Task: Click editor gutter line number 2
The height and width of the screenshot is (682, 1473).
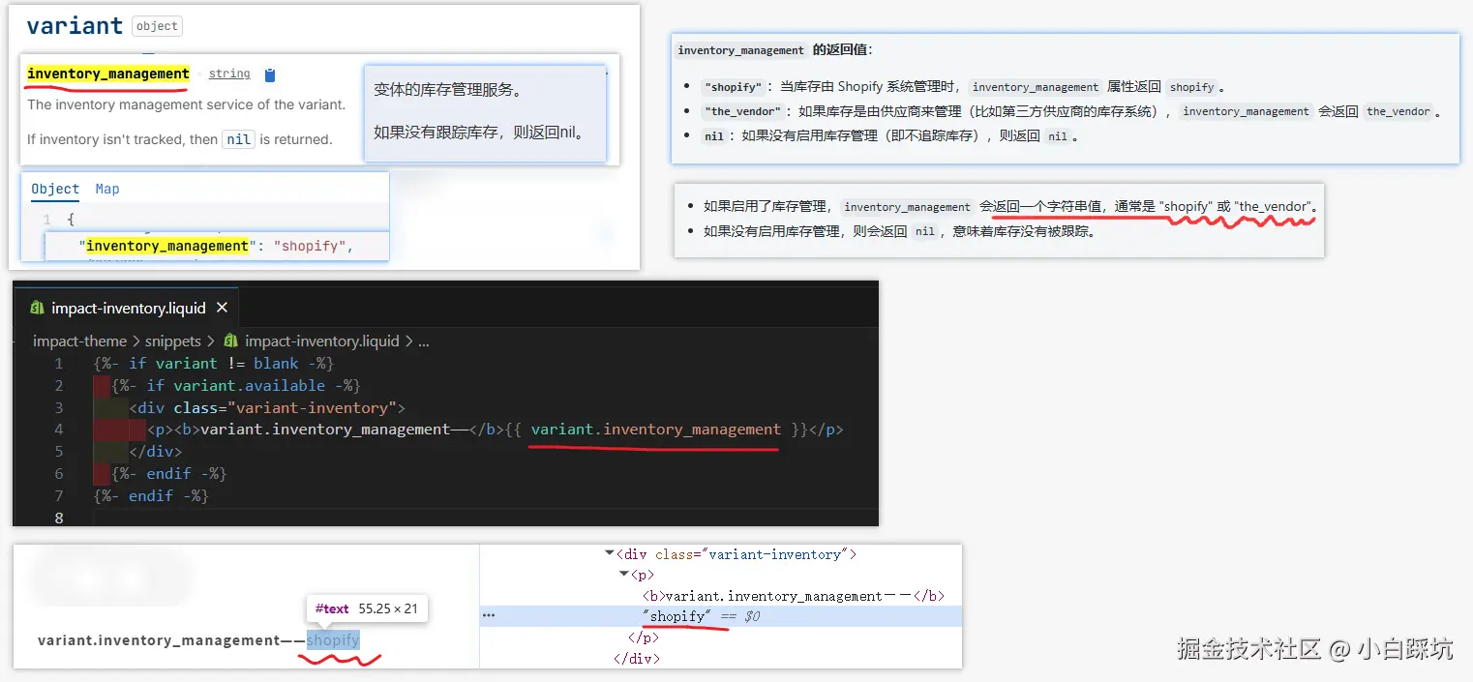Action: coord(59,385)
